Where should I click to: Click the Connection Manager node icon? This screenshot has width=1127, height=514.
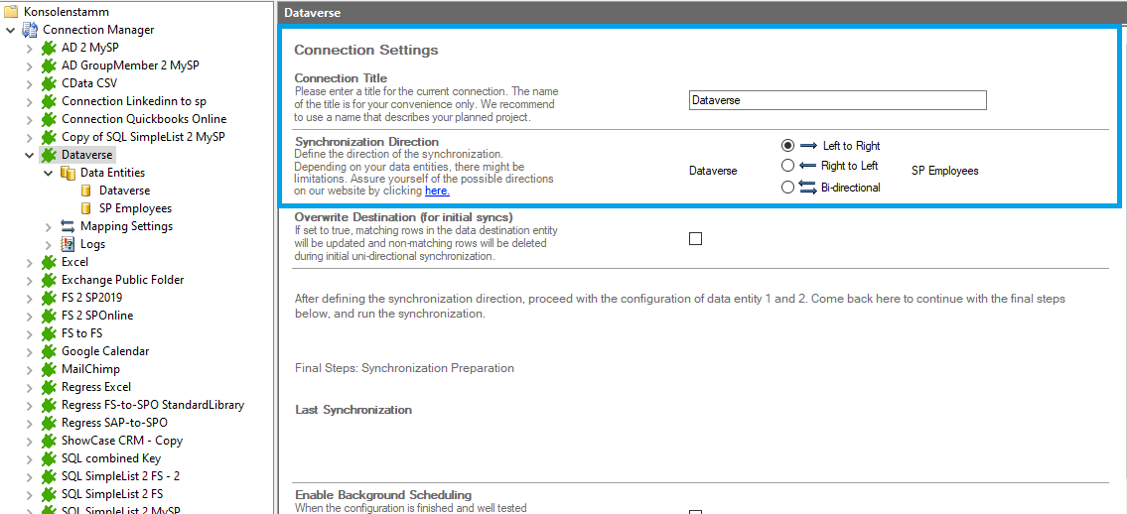pos(30,30)
